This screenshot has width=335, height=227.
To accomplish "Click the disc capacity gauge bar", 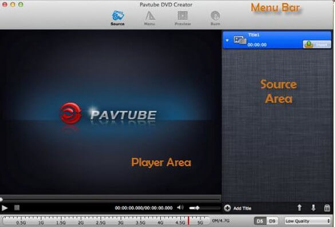I will (x=106, y=221).
